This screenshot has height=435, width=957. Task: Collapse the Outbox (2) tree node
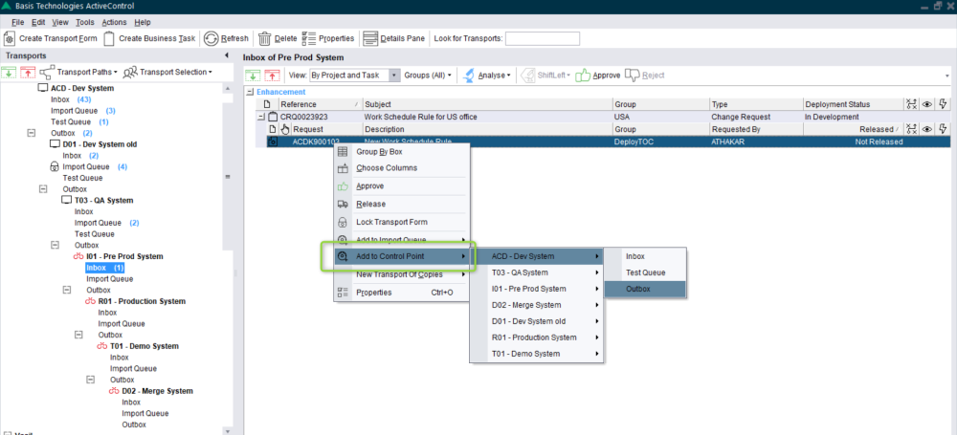pyautogui.click(x=32, y=133)
